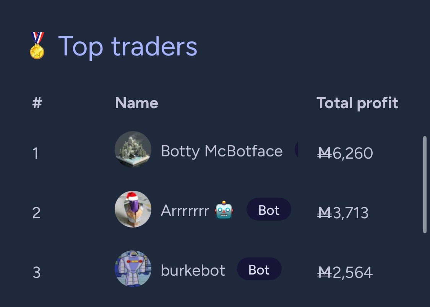The height and width of the screenshot is (307, 430).
Task: Click the robot emoji next to Arrrrrrr
Action: [224, 210]
